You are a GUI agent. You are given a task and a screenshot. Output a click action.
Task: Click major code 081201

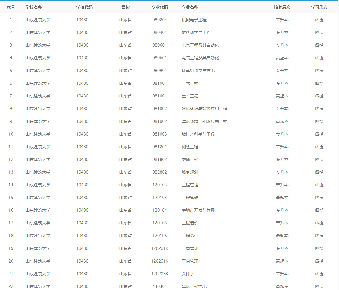click(160, 147)
